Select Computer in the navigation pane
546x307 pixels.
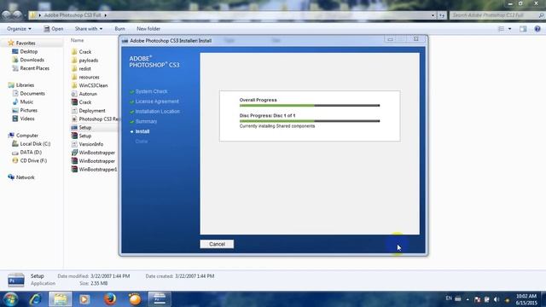pyautogui.click(x=27, y=136)
